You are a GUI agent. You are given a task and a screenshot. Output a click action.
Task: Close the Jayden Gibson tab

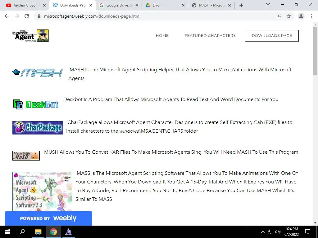coord(44,5)
